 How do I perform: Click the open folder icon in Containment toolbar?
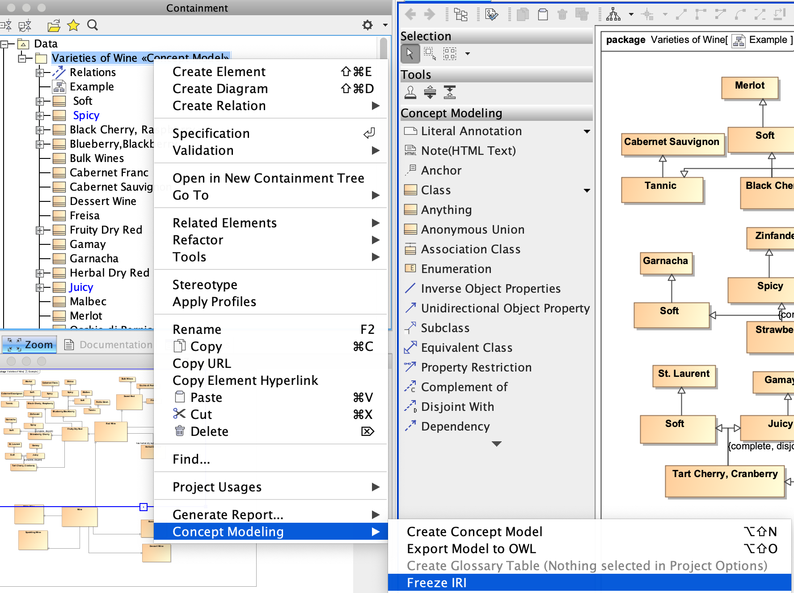[x=54, y=26]
